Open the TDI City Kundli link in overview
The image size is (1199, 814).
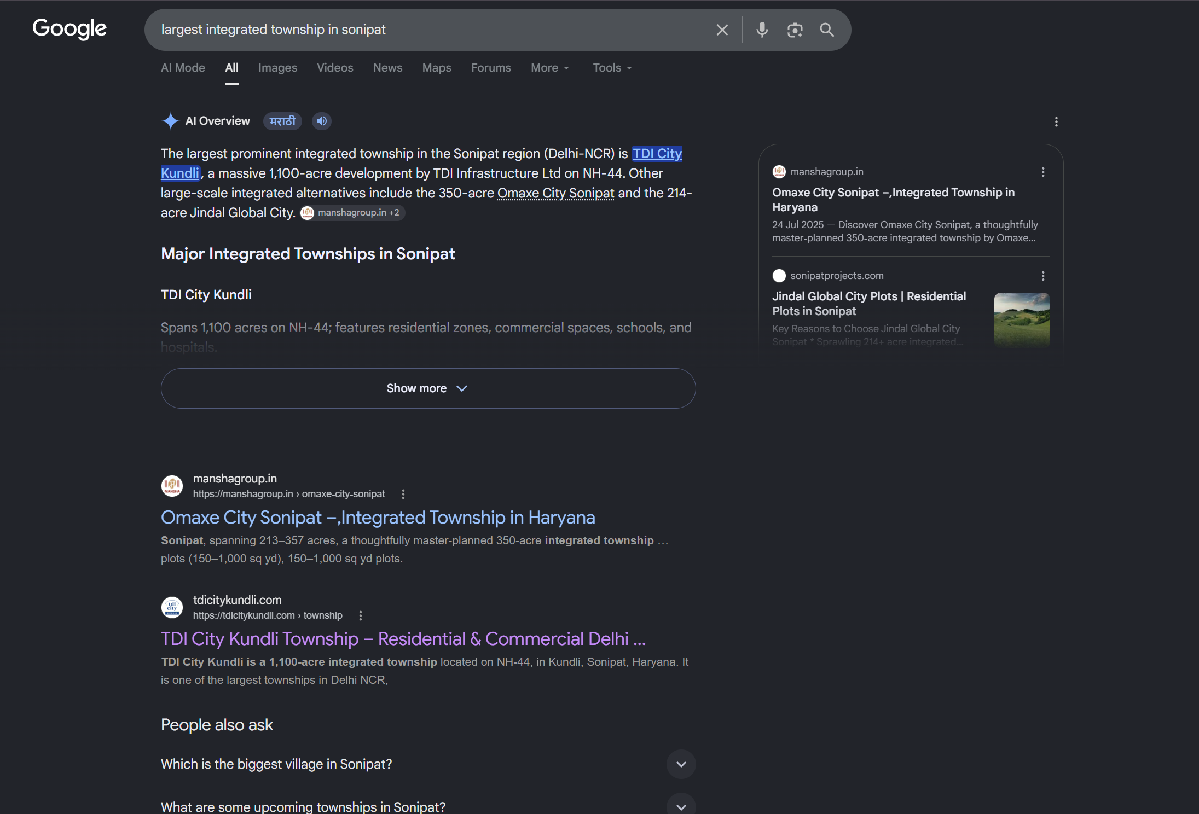pos(657,154)
